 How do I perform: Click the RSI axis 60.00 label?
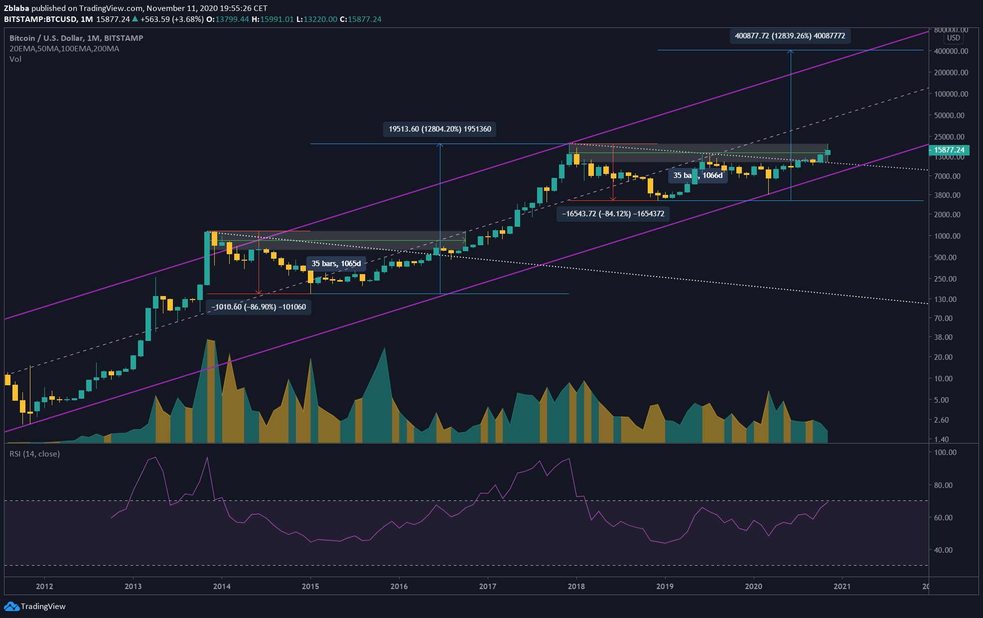[x=943, y=518]
